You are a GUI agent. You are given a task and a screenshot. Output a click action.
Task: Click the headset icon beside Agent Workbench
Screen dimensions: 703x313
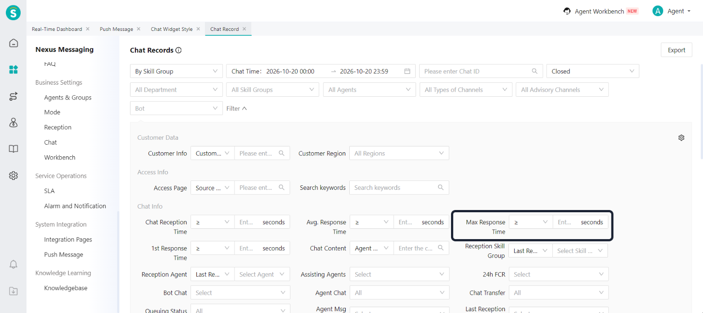[x=567, y=11]
